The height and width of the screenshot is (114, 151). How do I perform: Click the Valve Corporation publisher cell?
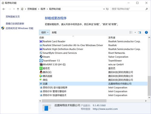118,57
